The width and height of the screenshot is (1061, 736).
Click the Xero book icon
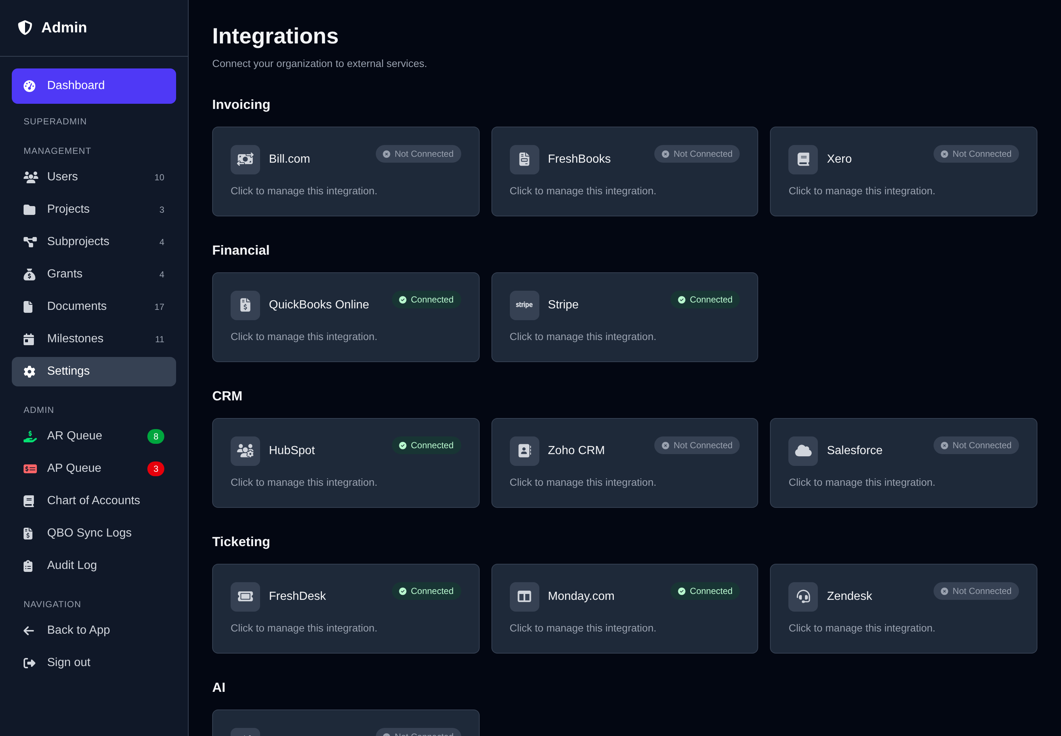(803, 160)
